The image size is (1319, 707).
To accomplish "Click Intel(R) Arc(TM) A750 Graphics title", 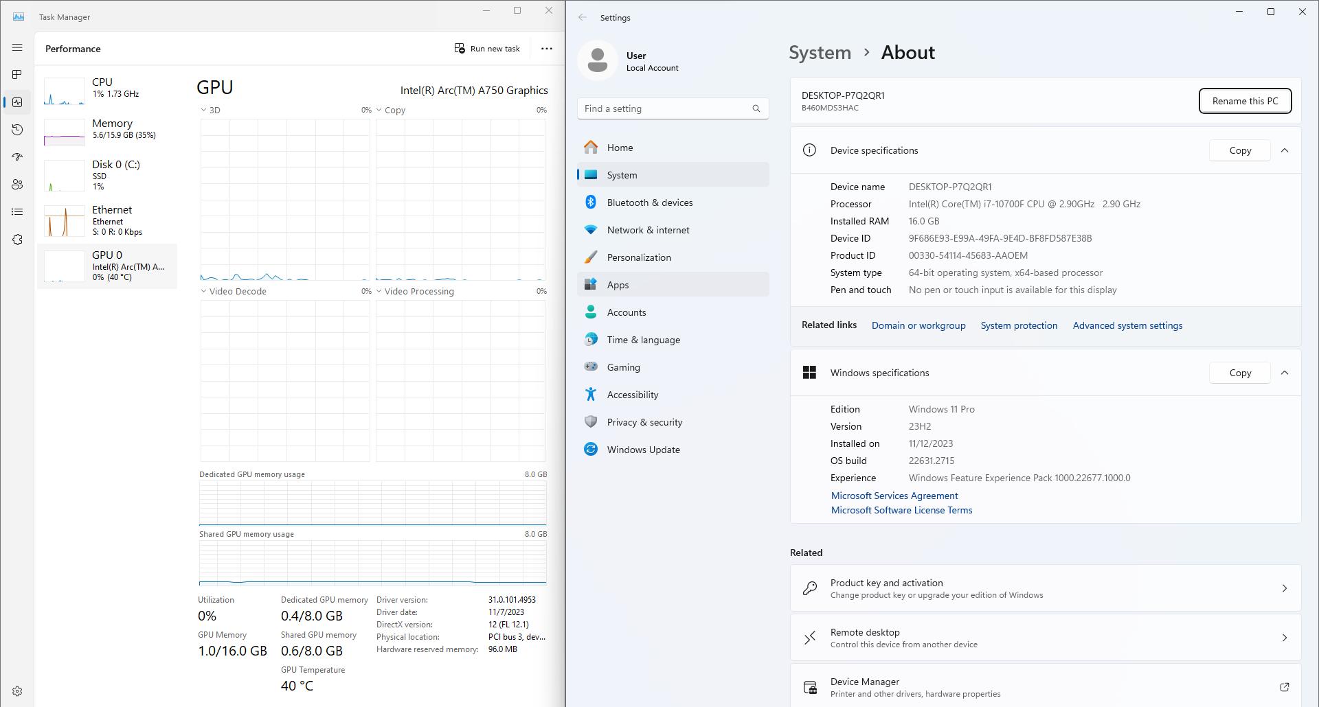I will 474,91.
